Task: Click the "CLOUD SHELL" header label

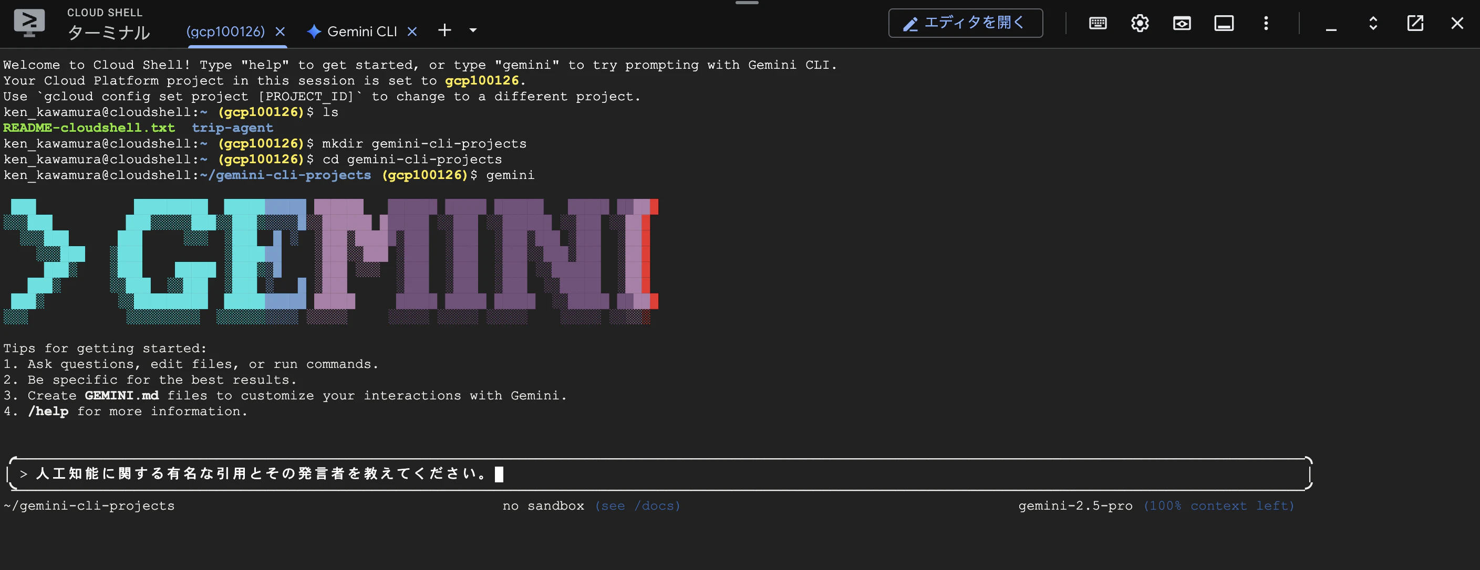Action: pos(105,12)
